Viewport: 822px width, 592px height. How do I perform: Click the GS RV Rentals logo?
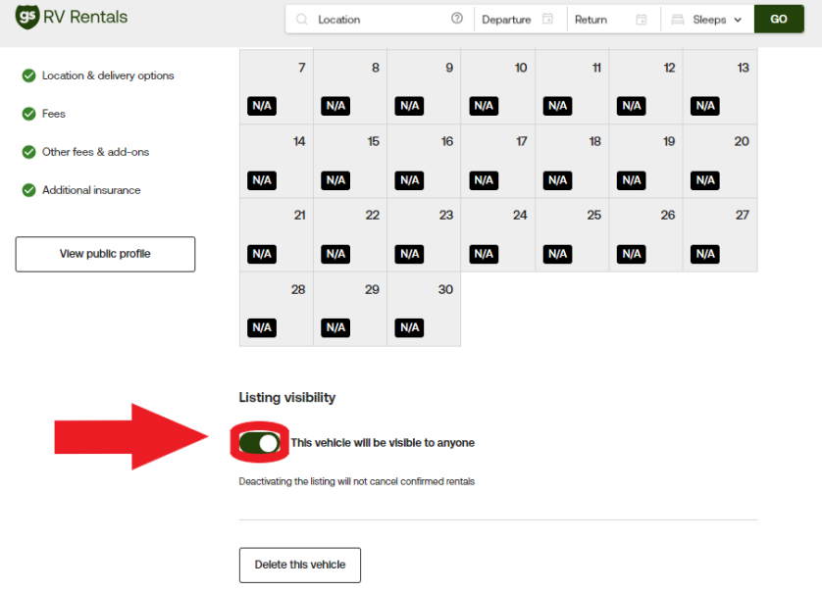[x=72, y=17]
